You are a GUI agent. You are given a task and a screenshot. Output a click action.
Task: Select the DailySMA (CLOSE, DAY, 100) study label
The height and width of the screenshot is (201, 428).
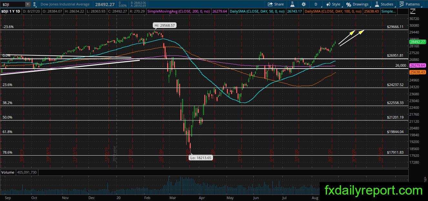pos(333,11)
